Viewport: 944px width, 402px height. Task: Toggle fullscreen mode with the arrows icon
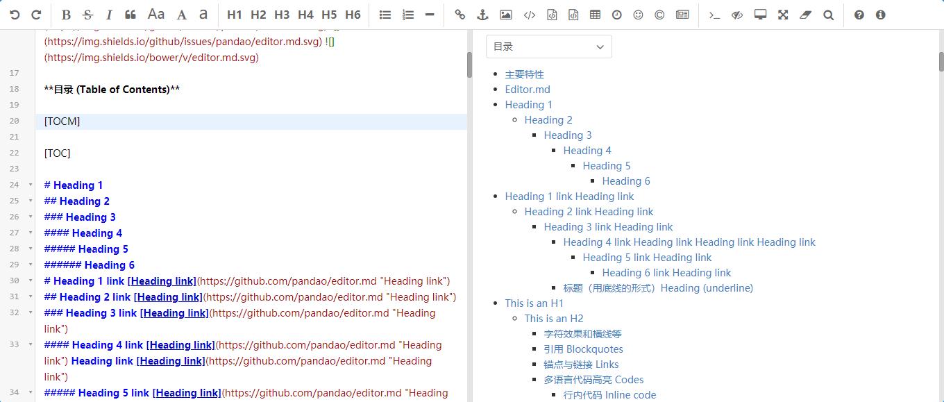click(x=783, y=15)
